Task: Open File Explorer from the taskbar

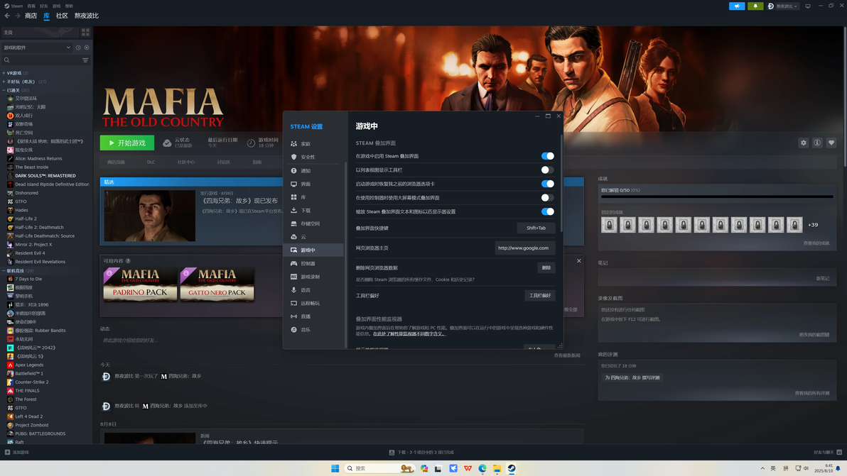Action: click(x=497, y=468)
